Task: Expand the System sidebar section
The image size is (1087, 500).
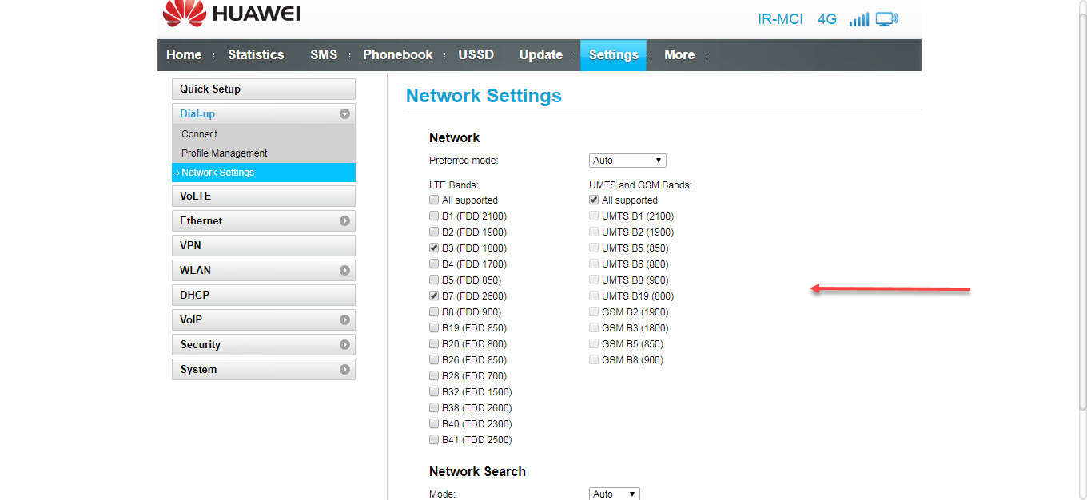Action: coord(344,370)
